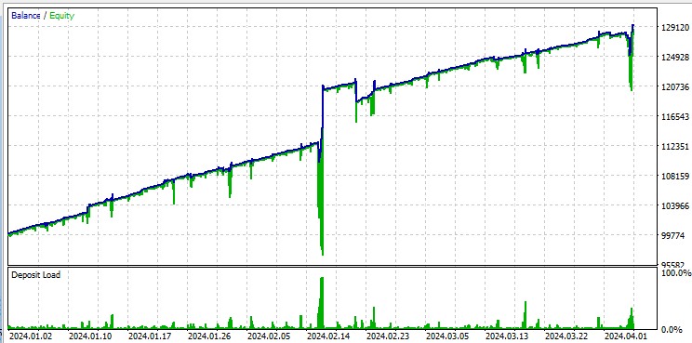This screenshot has width=692, height=343.
Task: Click the tallest deposit load bar
Action: point(321,303)
